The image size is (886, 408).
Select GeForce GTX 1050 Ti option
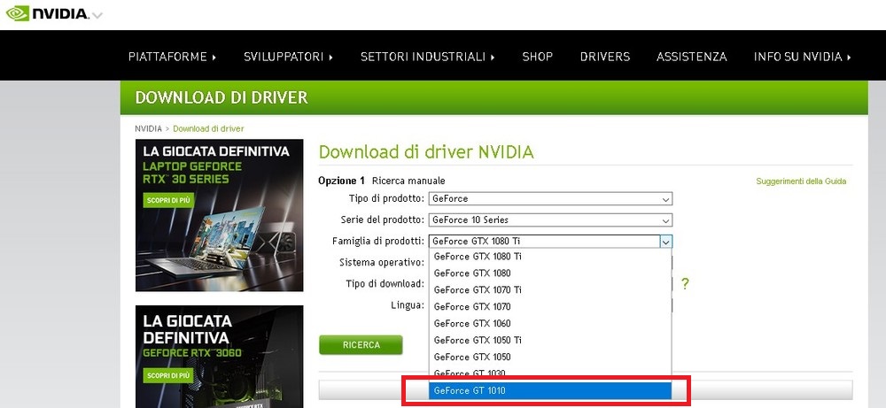[x=550, y=340]
